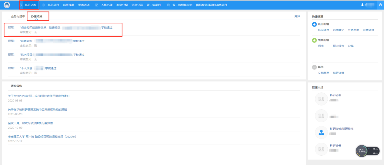Click the 管理人员 heading
This screenshot has width=384, height=165.
coord(318,87)
